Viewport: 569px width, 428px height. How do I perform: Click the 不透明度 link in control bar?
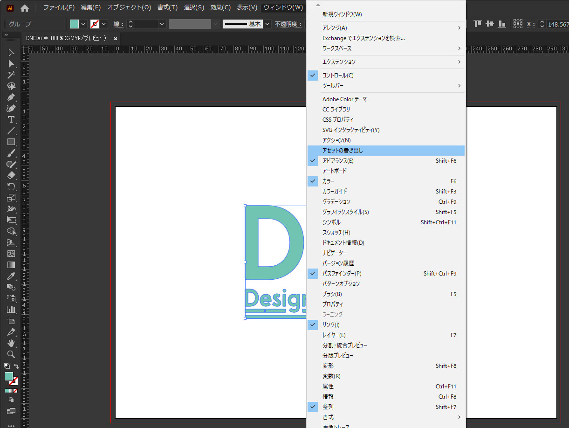[x=288, y=24]
